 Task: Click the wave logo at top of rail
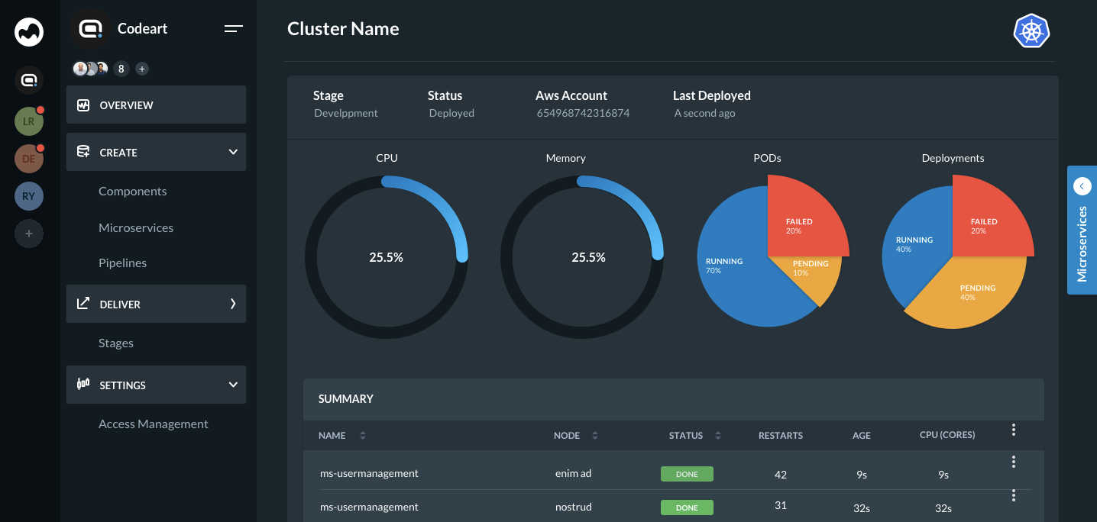coord(29,32)
